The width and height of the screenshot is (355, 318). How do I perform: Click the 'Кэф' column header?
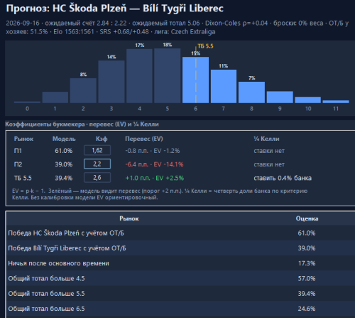[x=102, y=139]
